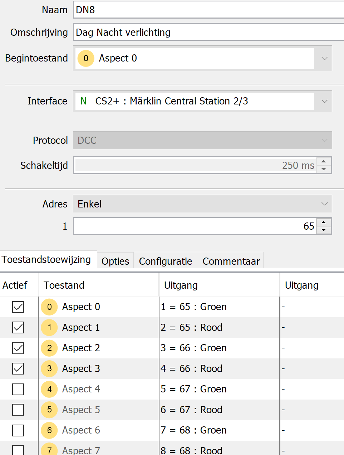Open the Adres type dropdown showing Enkel
Viewport: 344px width, 455px height.
[x=324, y=204]
